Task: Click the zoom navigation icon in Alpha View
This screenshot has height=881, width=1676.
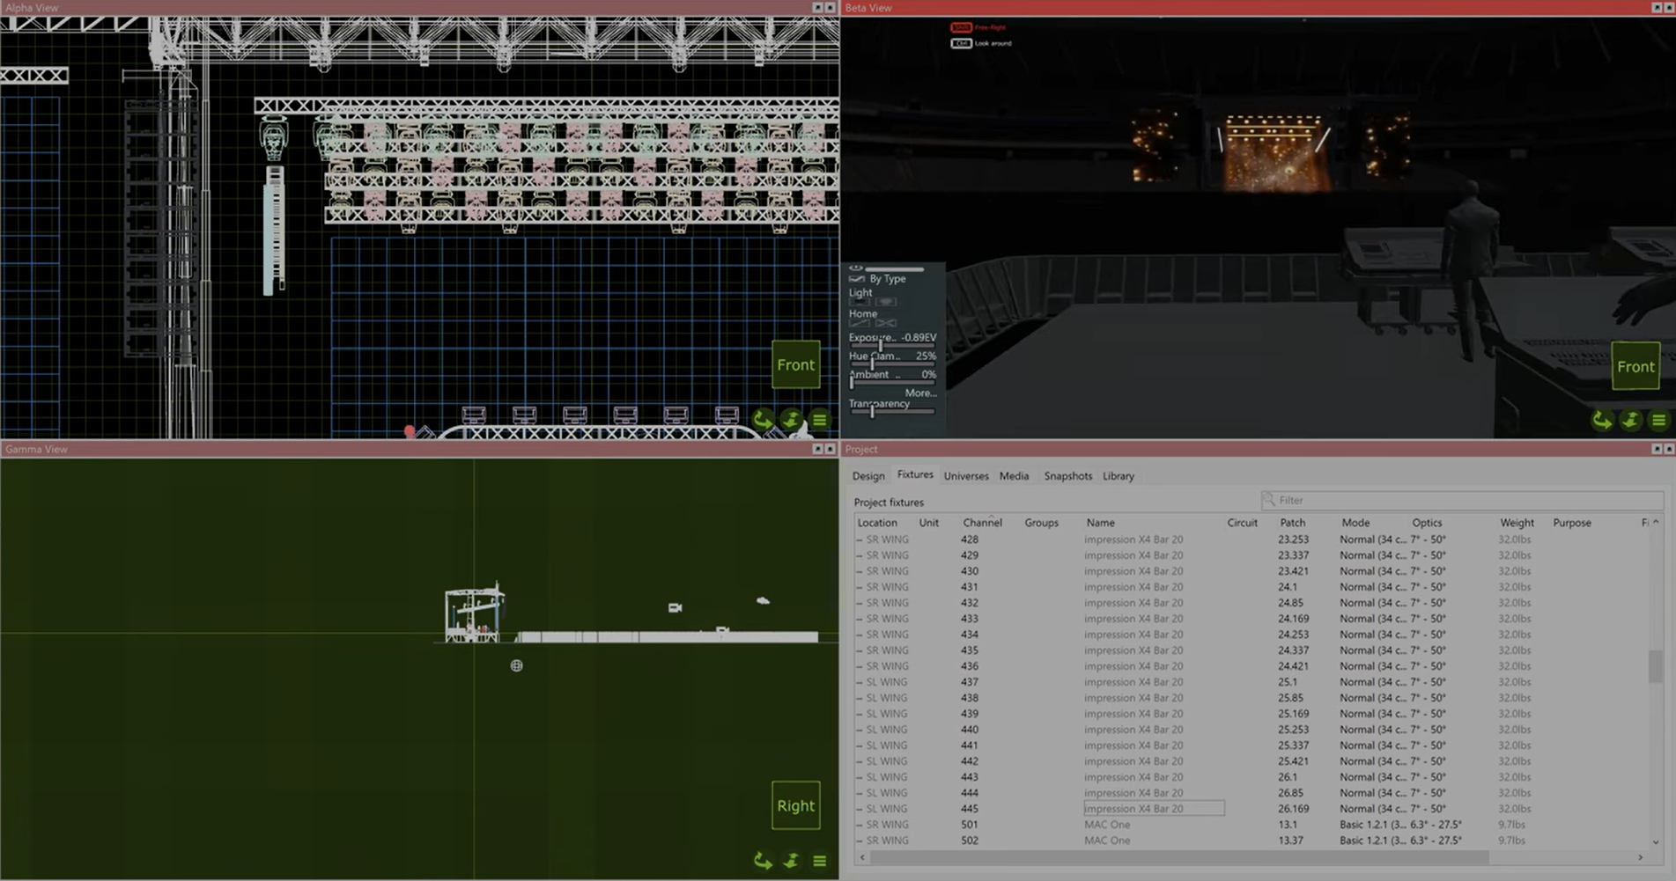Action: tap(790, 421)
